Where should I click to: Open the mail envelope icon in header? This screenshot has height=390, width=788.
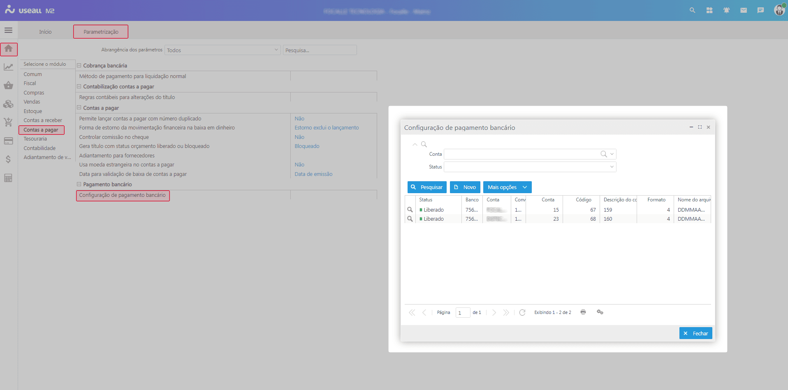pos(744,10)
